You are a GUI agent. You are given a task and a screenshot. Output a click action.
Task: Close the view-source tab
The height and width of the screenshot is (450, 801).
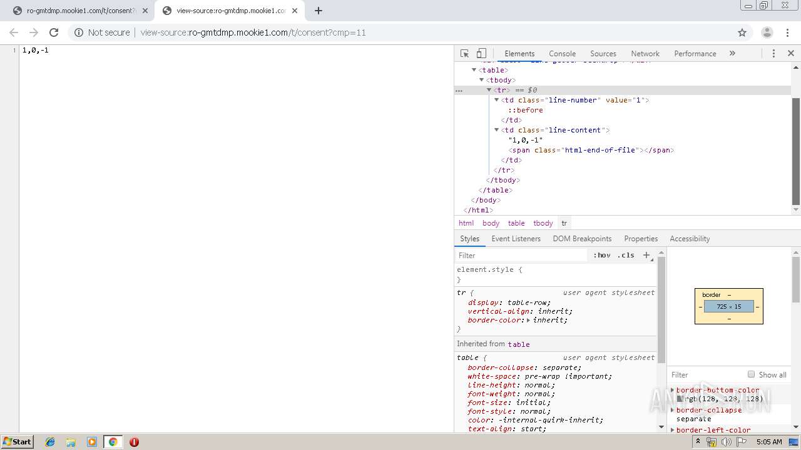[x=295, y=11]
